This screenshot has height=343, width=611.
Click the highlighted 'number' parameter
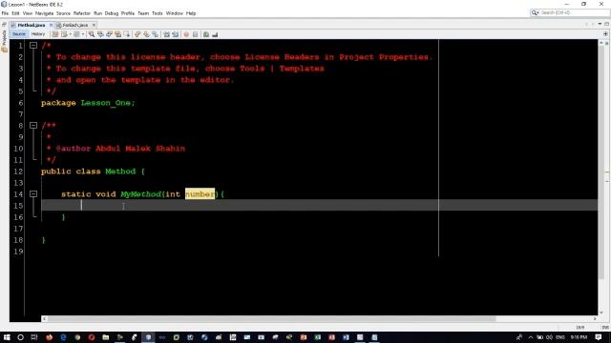(200, 193)
